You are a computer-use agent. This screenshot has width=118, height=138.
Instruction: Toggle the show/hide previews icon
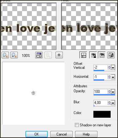83,55
